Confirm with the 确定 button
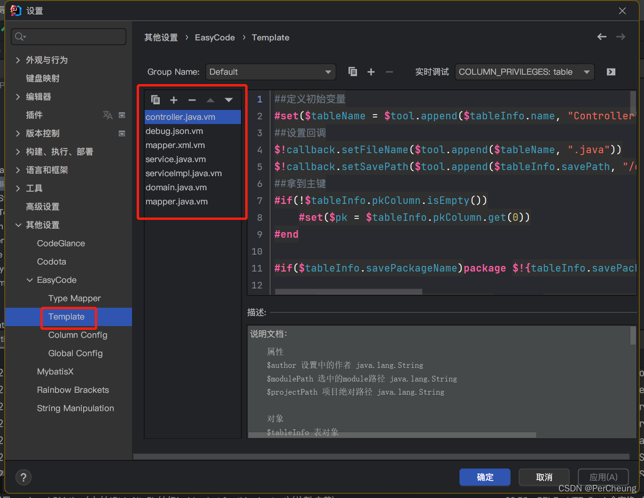 485,477
